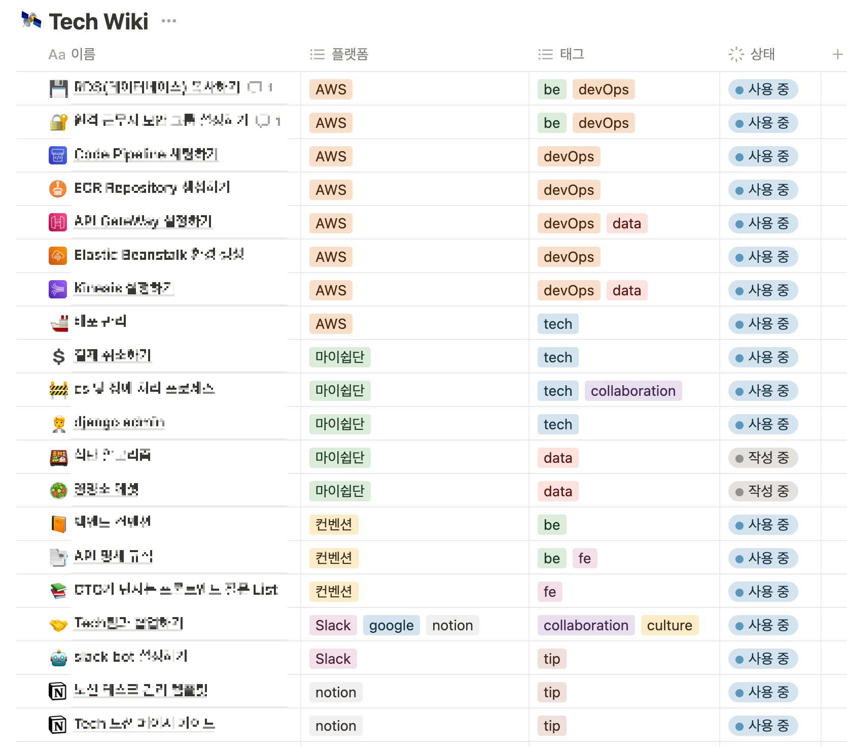Click the yellow culture tag

[x=669, y=625]
